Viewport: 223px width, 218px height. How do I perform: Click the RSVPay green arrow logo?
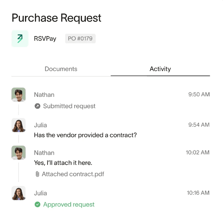(20, 38)
